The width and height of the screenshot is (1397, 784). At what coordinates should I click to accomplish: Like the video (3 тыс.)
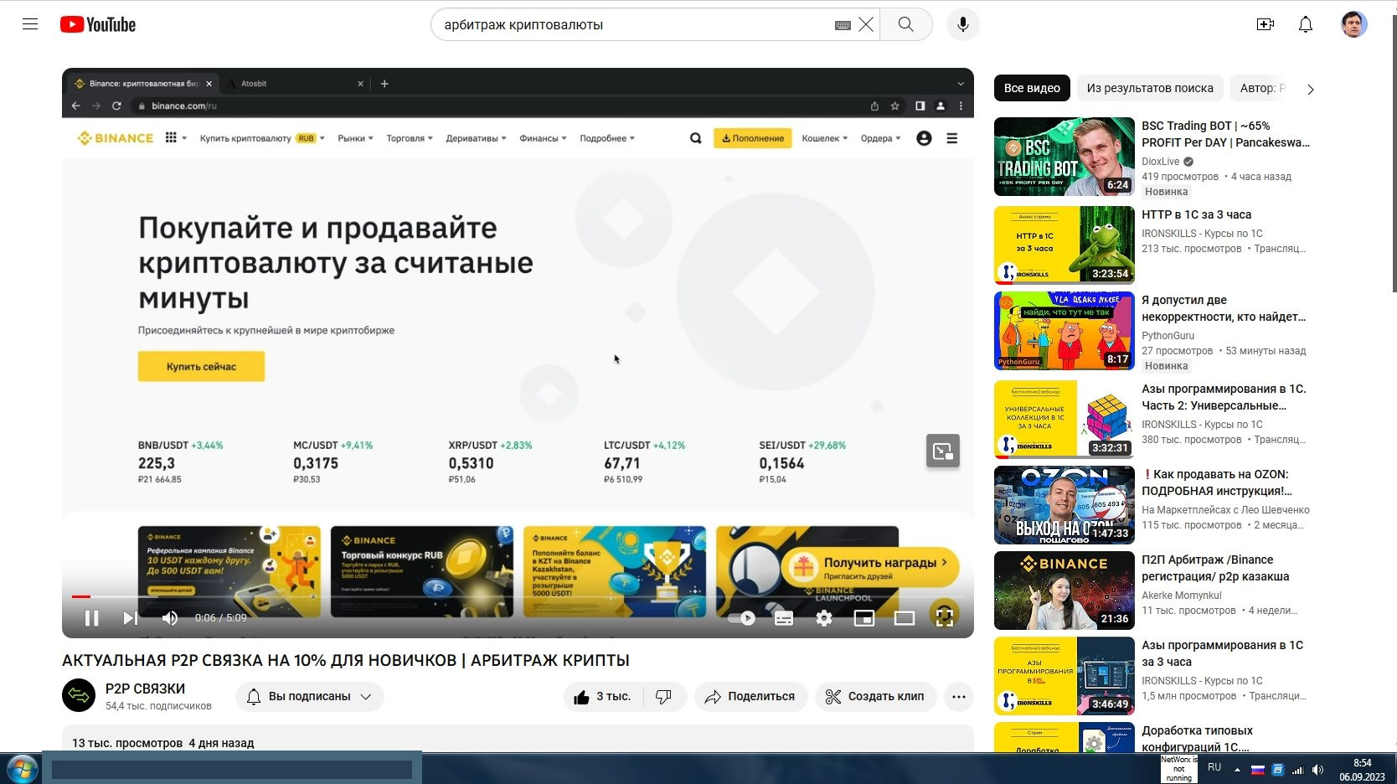coord(602,697)
